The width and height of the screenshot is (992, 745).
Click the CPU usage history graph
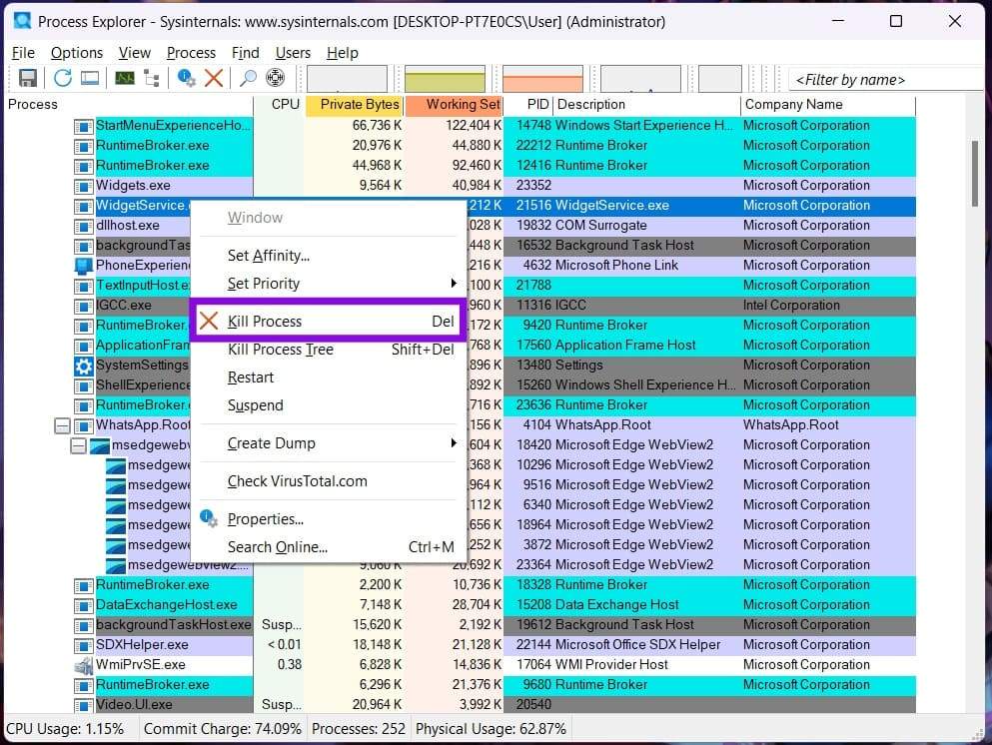tap(347, 79)
